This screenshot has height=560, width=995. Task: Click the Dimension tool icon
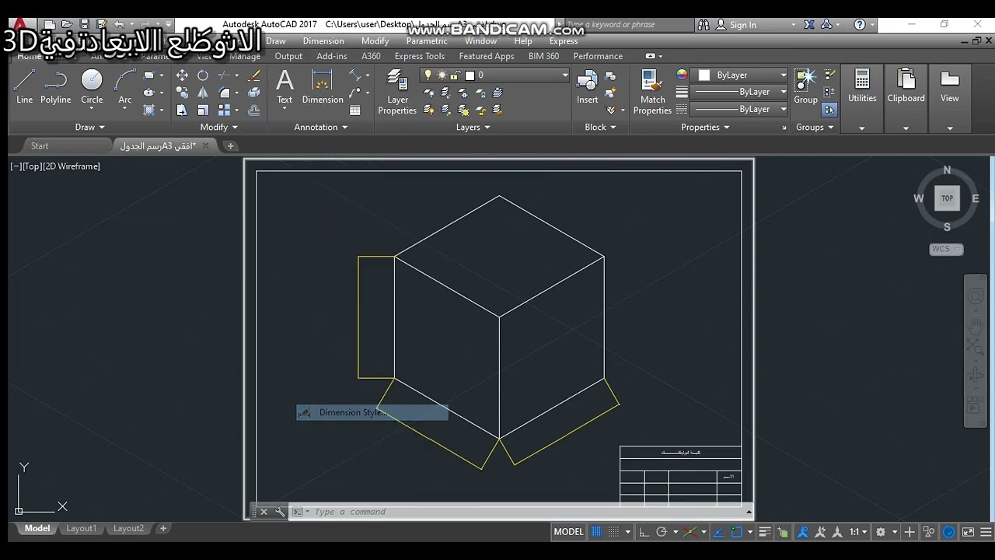323,86
